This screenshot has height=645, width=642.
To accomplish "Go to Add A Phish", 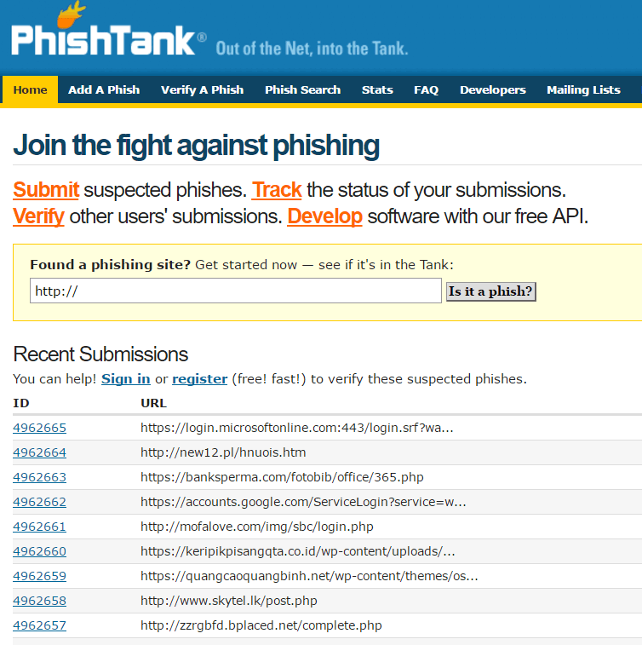I will [104, 89].
